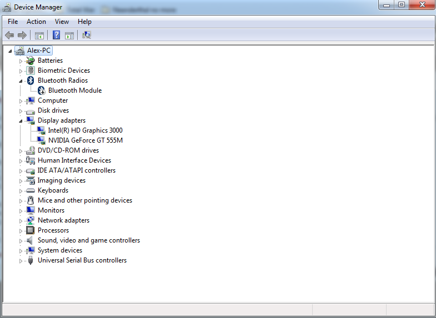Select Sound, video and game controllers
This screenshot has height=318, width=436.
(88, 240)
